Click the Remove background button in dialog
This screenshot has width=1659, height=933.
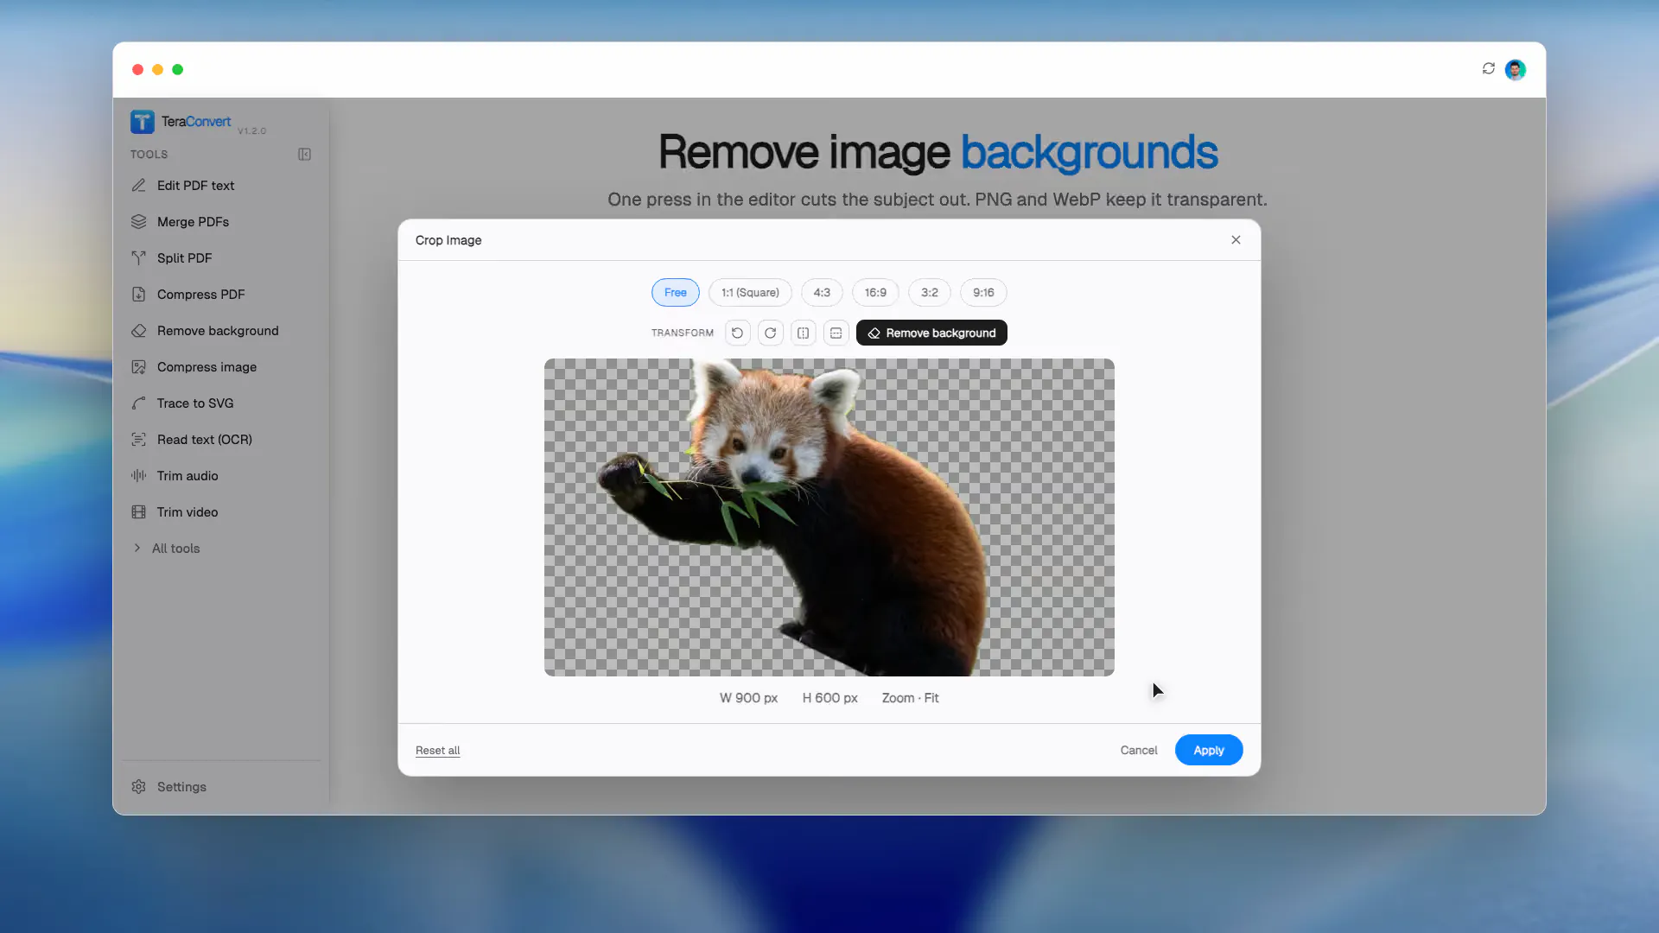coord(931,333)
